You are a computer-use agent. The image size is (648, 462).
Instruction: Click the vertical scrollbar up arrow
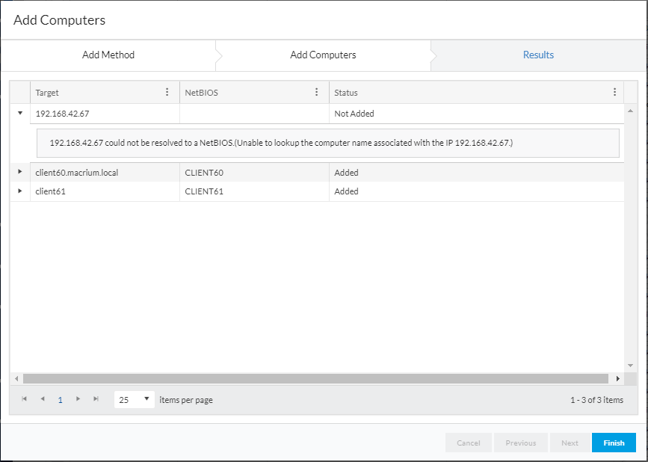630,111
